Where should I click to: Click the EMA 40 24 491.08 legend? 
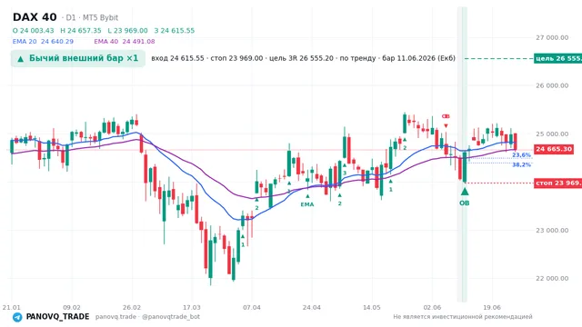point(125,41)
